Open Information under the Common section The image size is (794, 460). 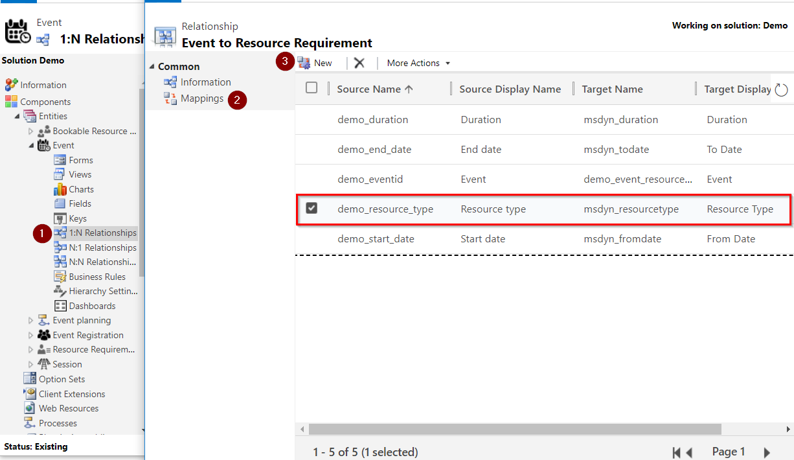pos(205,82)
